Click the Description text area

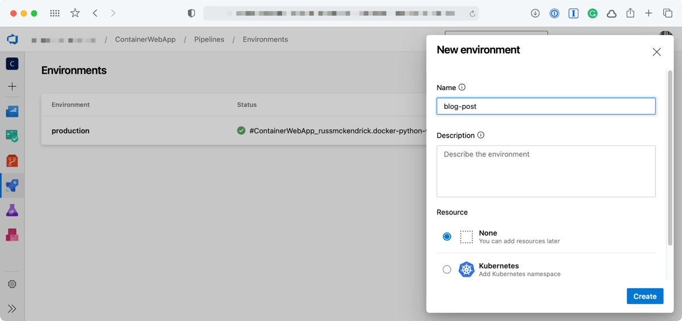546,171
